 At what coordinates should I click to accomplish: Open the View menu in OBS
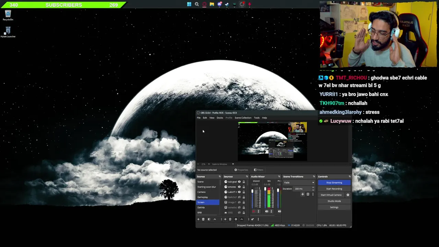tap(212, 118)
